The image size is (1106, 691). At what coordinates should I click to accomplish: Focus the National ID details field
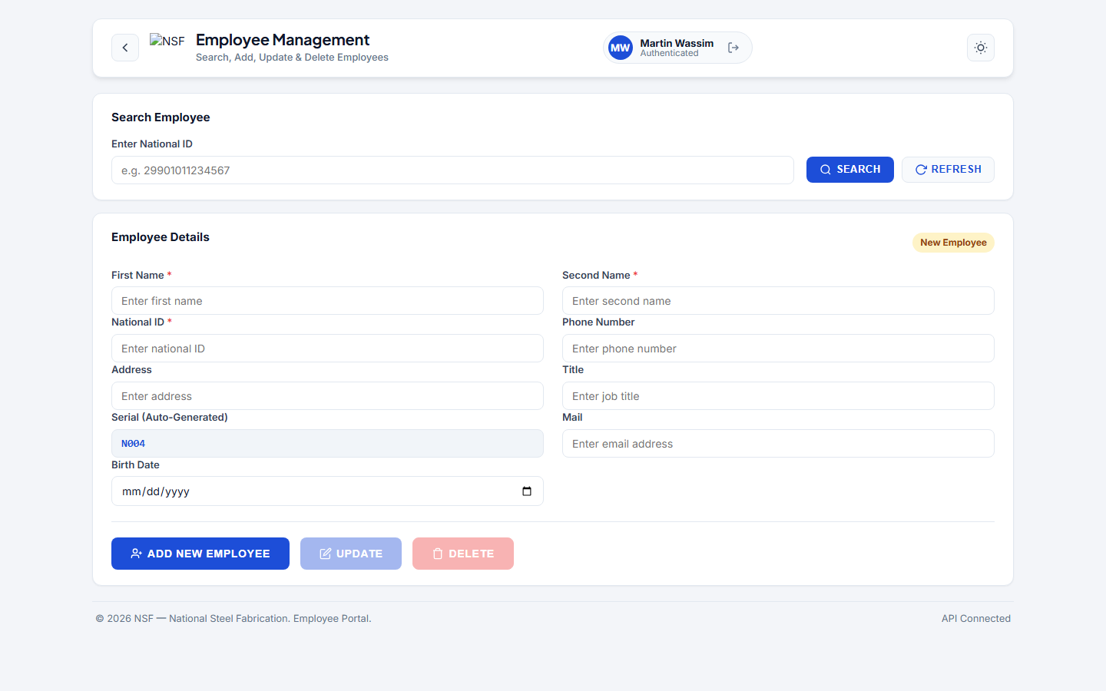327,349
